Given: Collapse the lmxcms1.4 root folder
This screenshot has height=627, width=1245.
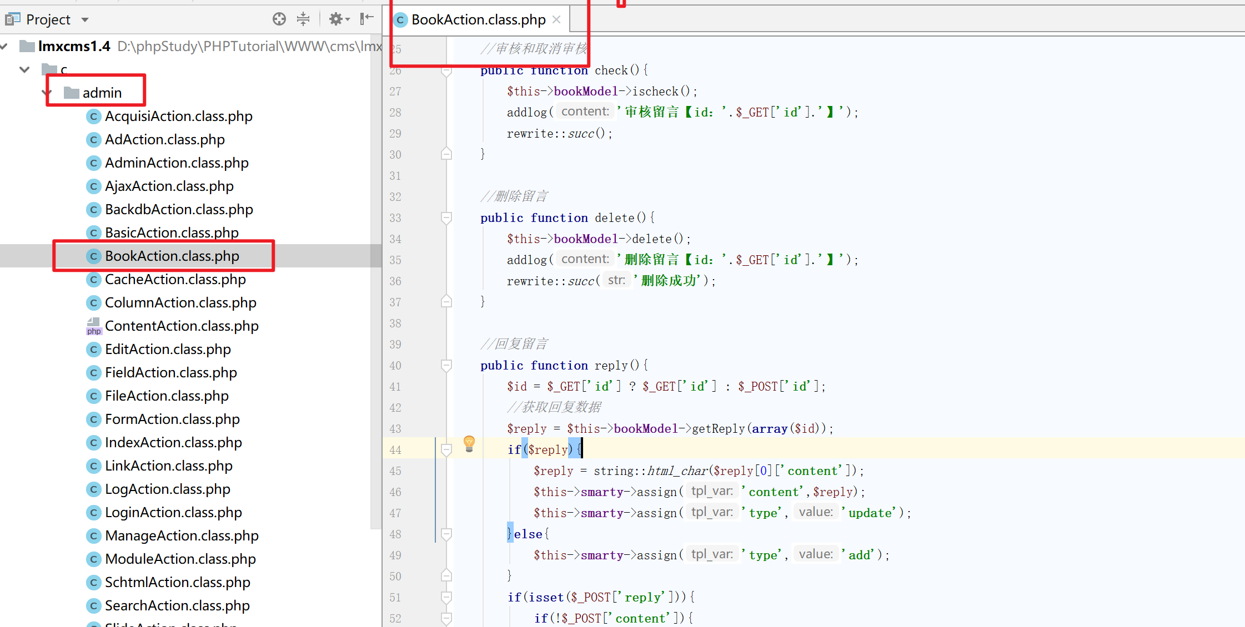Looking at the screenshot, I should pyautogui.click(x=4, y=46).
